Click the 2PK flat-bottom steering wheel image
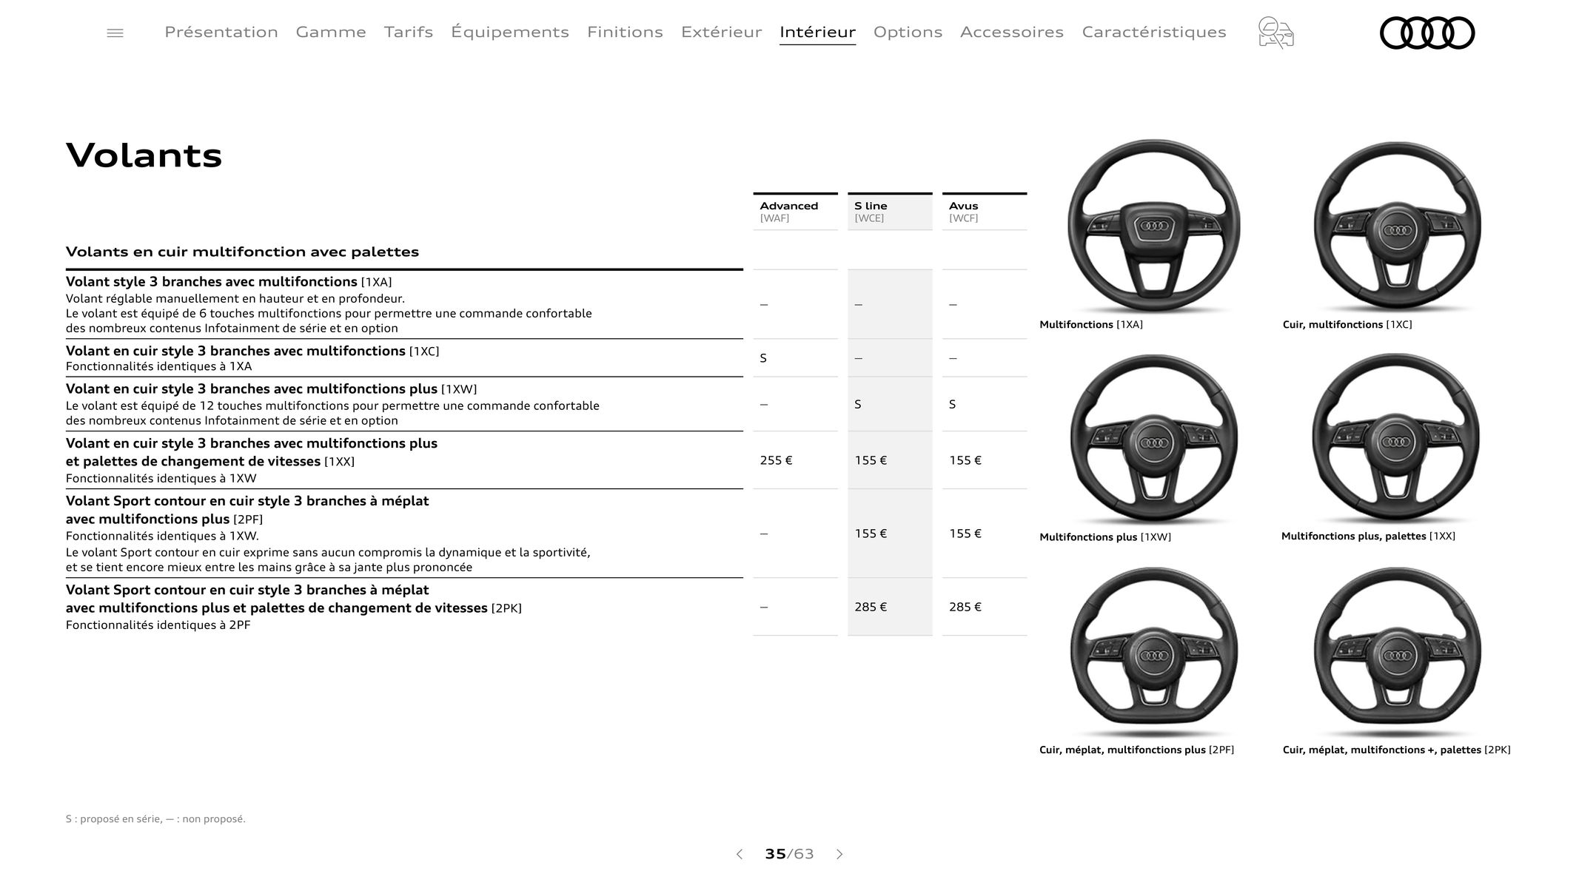The width and height of the screenshot is (1579, 888). coord(1397,652)
